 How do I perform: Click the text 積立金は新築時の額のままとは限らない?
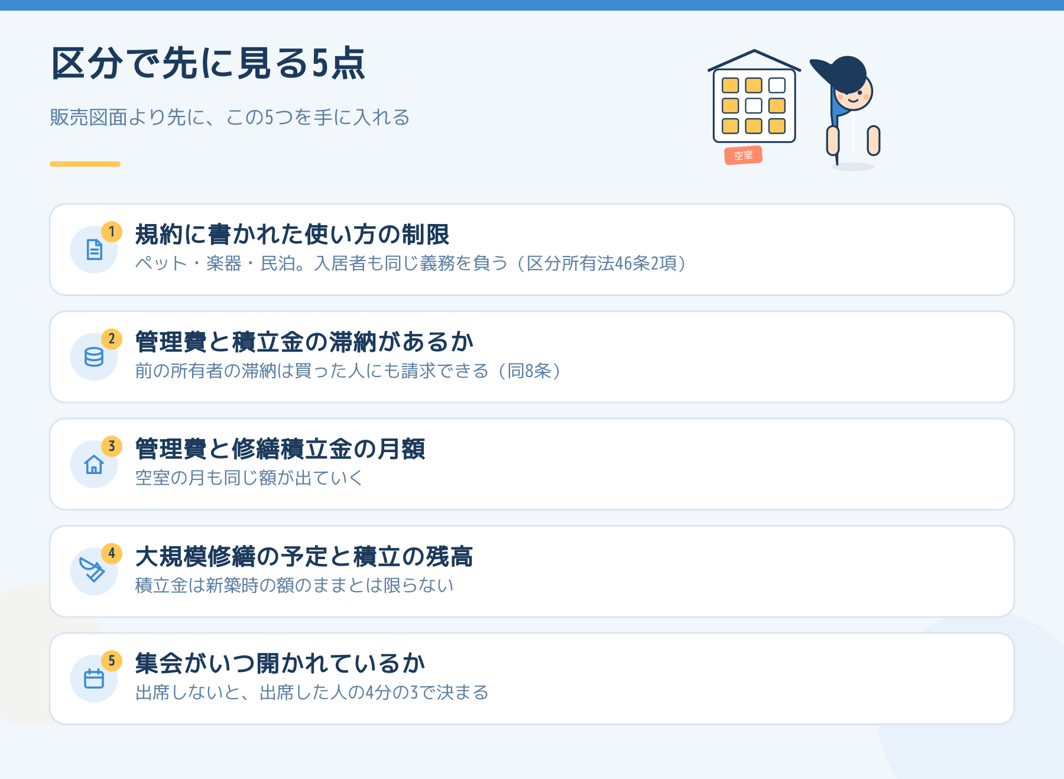(x=294, y=585)
